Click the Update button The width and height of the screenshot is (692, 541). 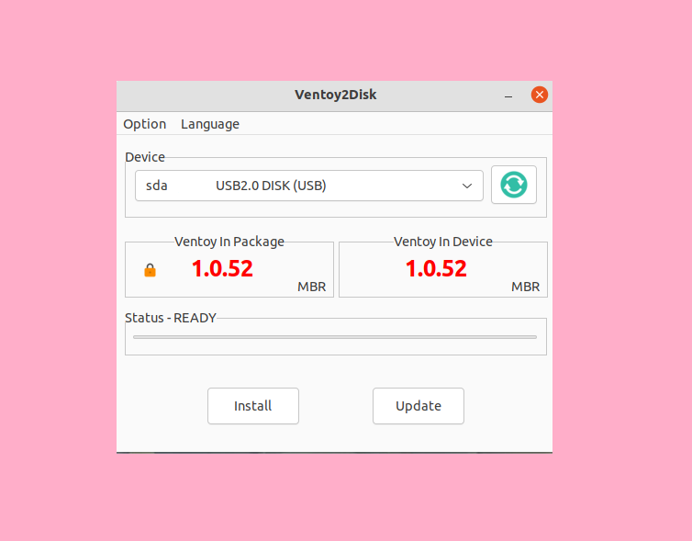click(x=419, y=406)
